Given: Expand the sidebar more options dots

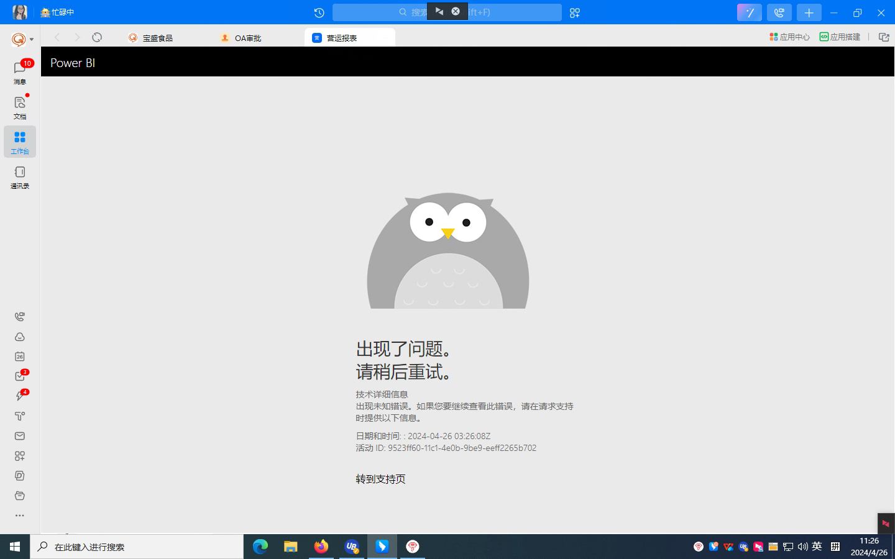Looking at the screenshot, I should (x=20, y=516).
